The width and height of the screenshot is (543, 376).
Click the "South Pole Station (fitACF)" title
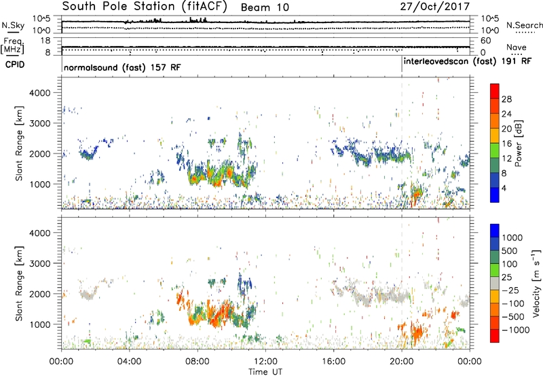tap(145, 7)
